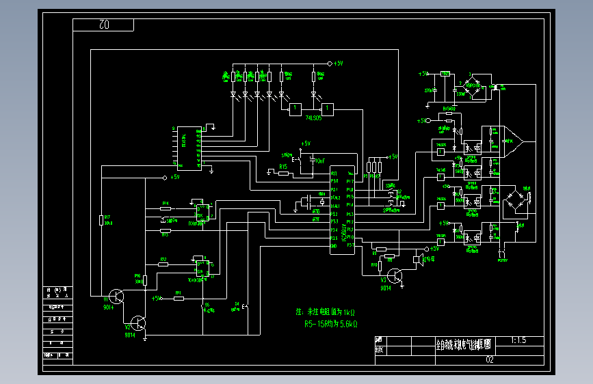The image size is (593, 384).
Task: Click sheet number '02' in bottom title block
Action: point(490,360)
